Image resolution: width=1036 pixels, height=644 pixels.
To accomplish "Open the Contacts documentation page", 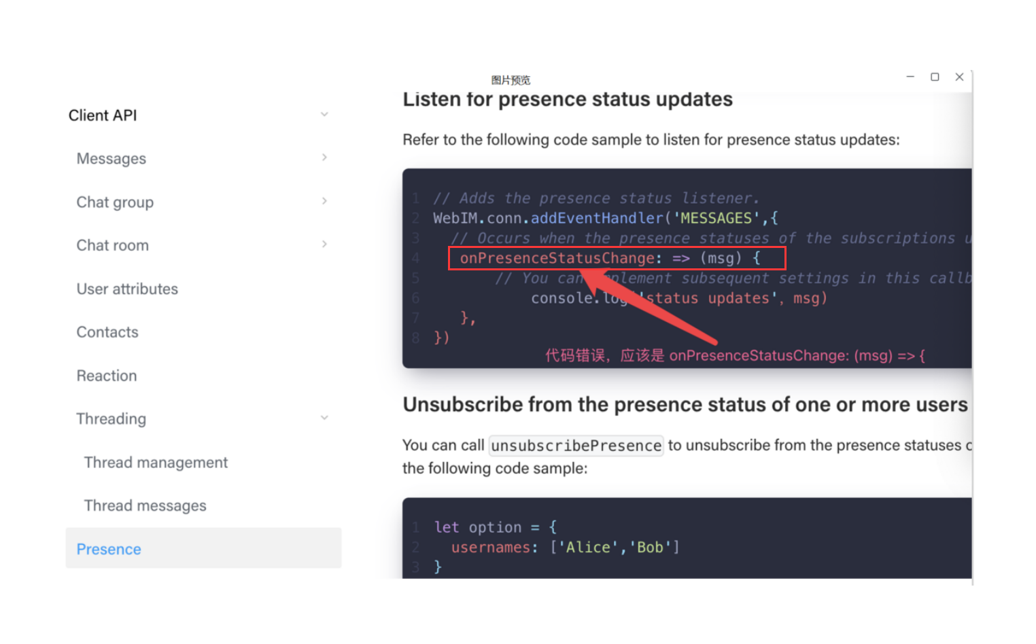I will [107, 332].
